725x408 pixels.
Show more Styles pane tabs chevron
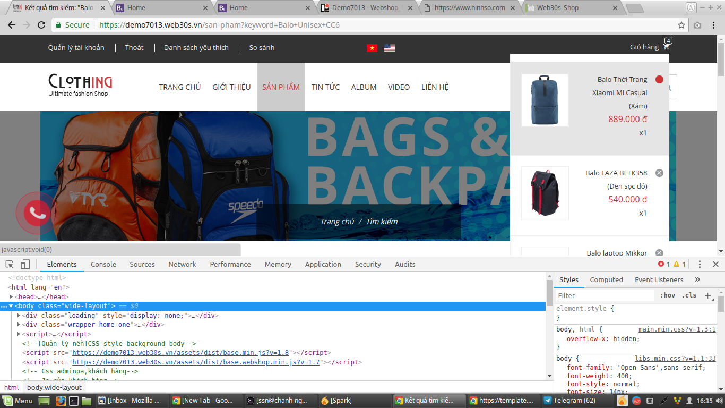pyautogui.click(x=697, y=279)
